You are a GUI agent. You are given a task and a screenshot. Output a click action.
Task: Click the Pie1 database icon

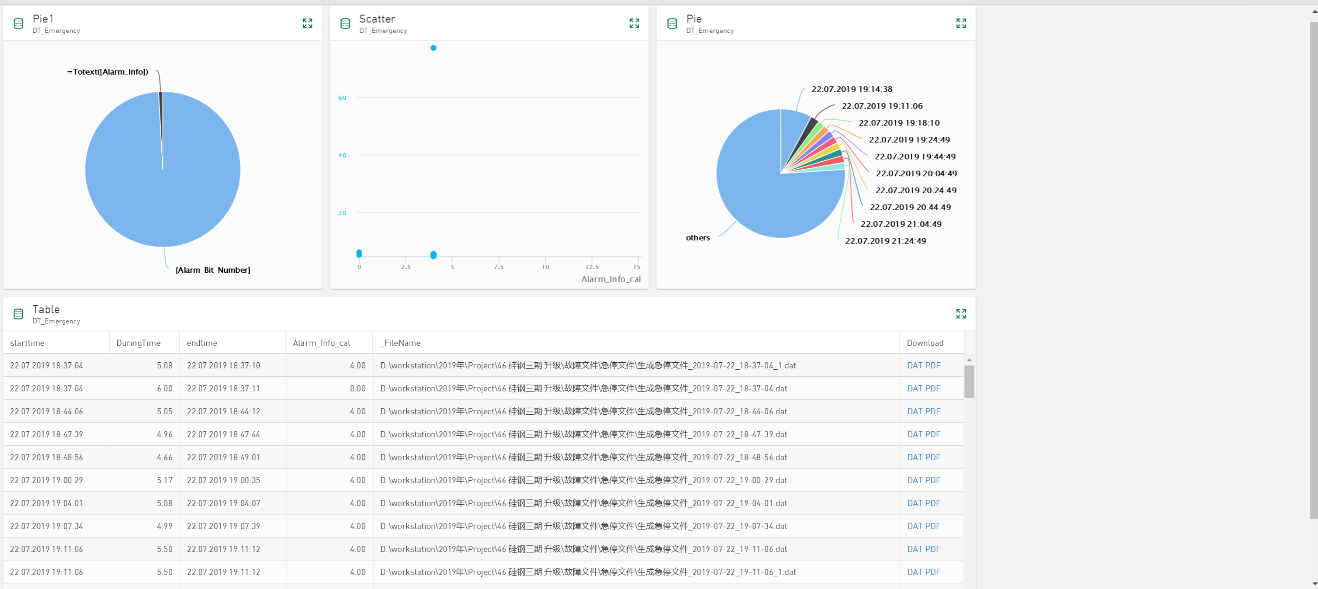click(18, 23)
